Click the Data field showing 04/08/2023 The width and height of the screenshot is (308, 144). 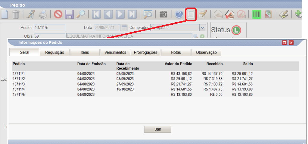[x=107, y=28]
